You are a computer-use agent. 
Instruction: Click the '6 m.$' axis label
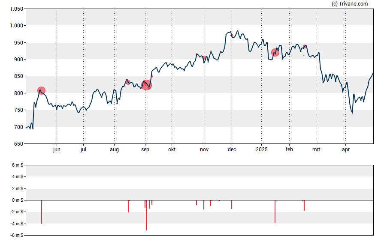pos(18,165)
